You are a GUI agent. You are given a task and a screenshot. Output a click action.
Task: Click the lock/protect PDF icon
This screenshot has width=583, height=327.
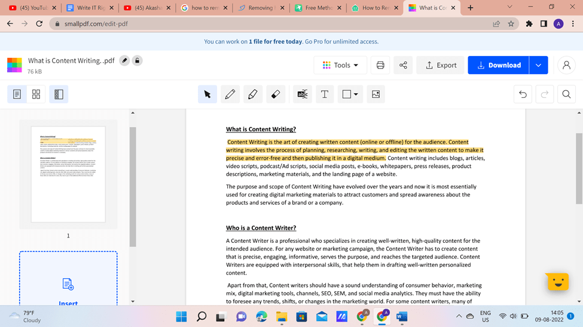(137, 60)
